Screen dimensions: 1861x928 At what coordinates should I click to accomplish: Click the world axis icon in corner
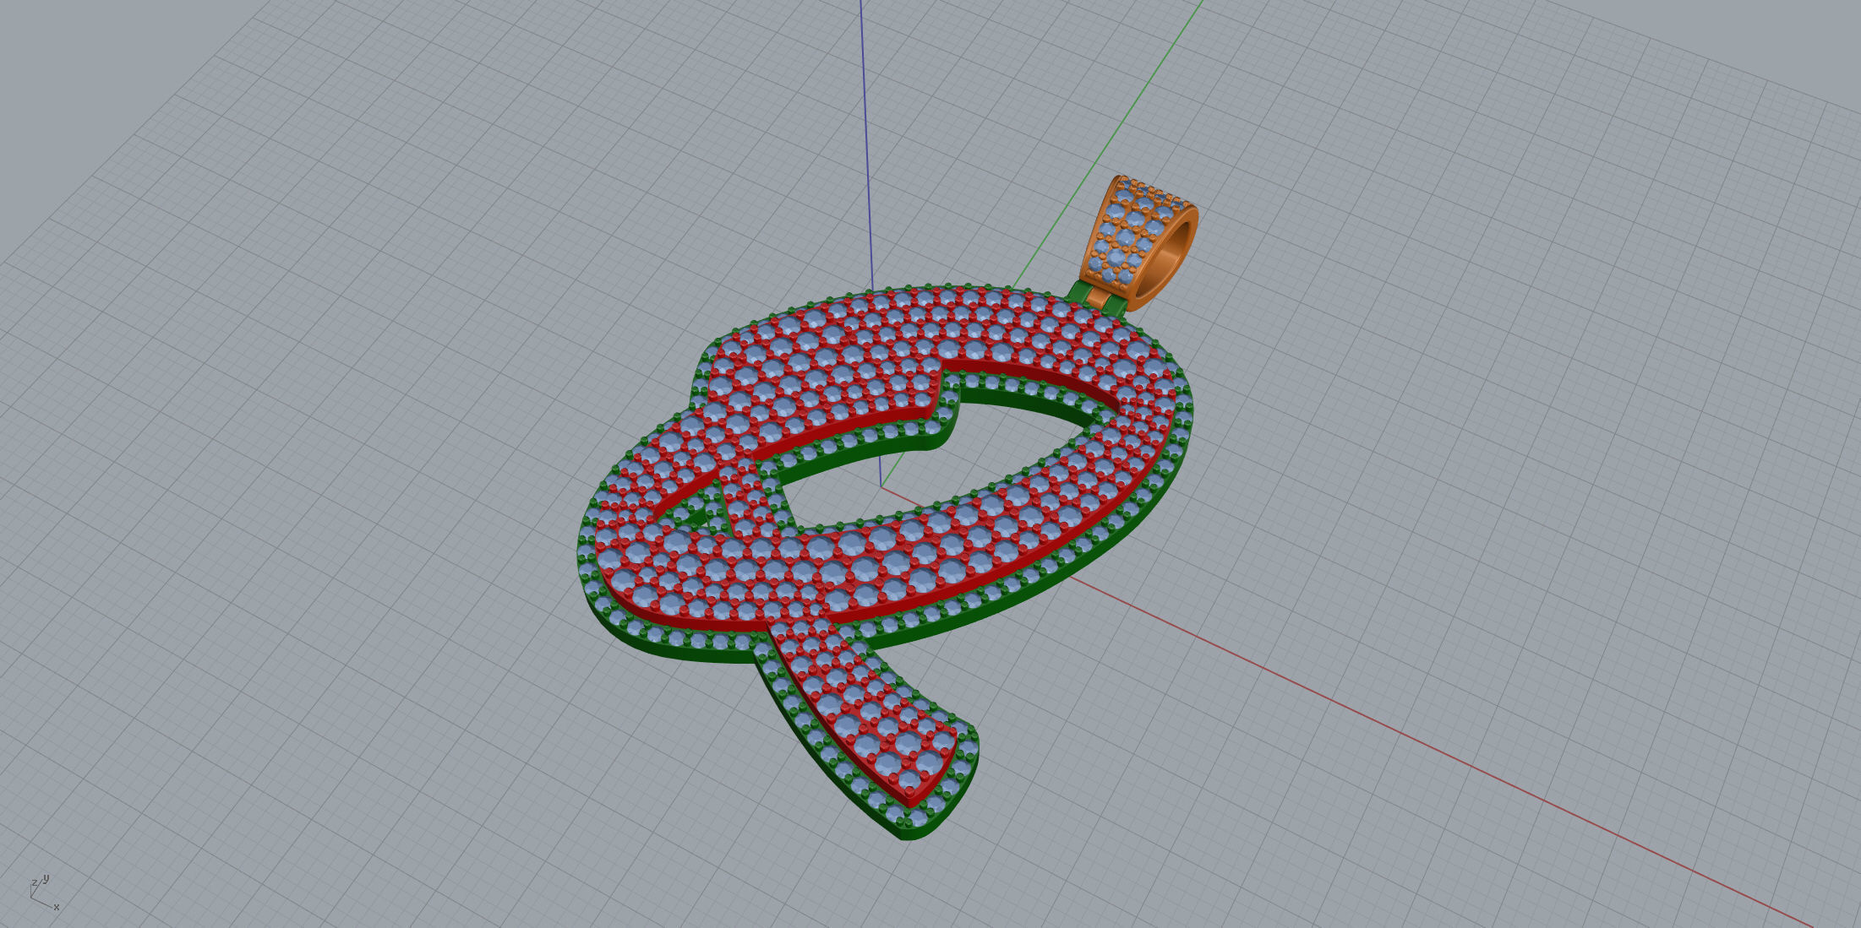tap(45, 893)
